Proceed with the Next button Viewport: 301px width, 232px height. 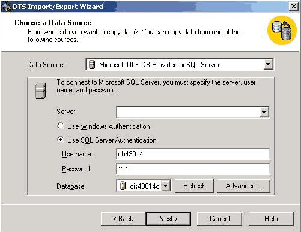click(x=168, y=219)
